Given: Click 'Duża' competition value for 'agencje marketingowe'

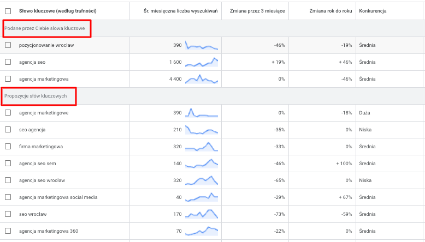Looking at the screenshot, I should (364, 113).
